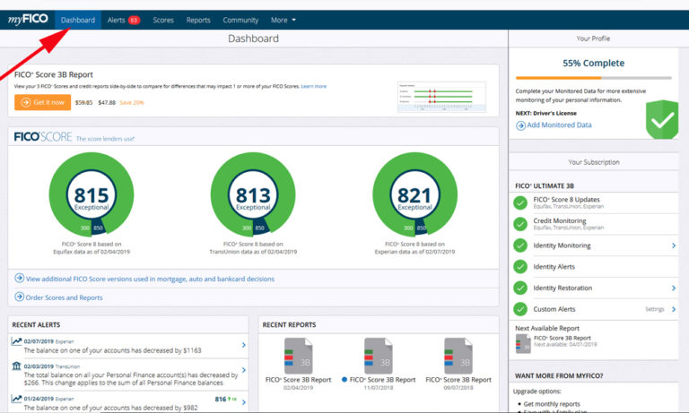This screenshot has height=413, width=689.
Task: Click the Equifax 815 score gauge
Action: (91, 196)
